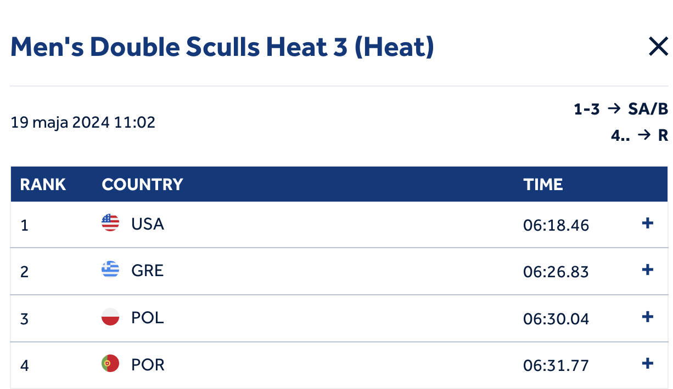The image size is (673, 389).
Task: Click the USA flag icon
Action: tap(110, 223)
